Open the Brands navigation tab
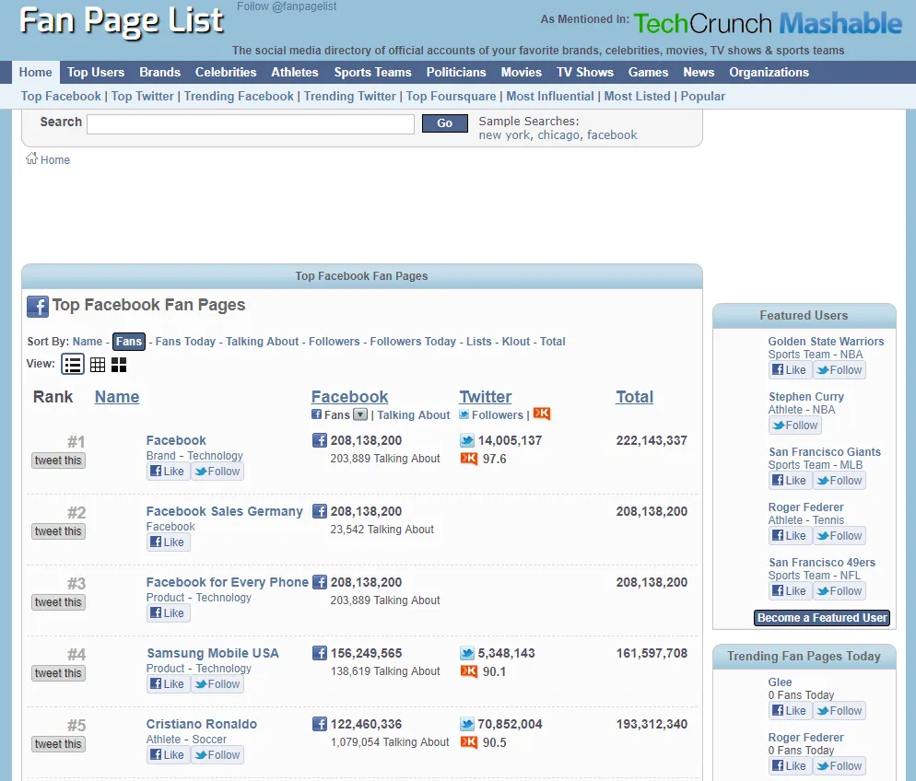Screen dimensions: 916x781 tap(160, 73)
